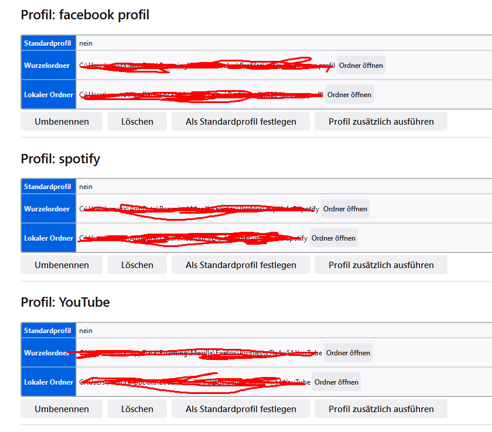
Task: Select heading 'Profil: YouTube'
Action: tap(65, 302)
